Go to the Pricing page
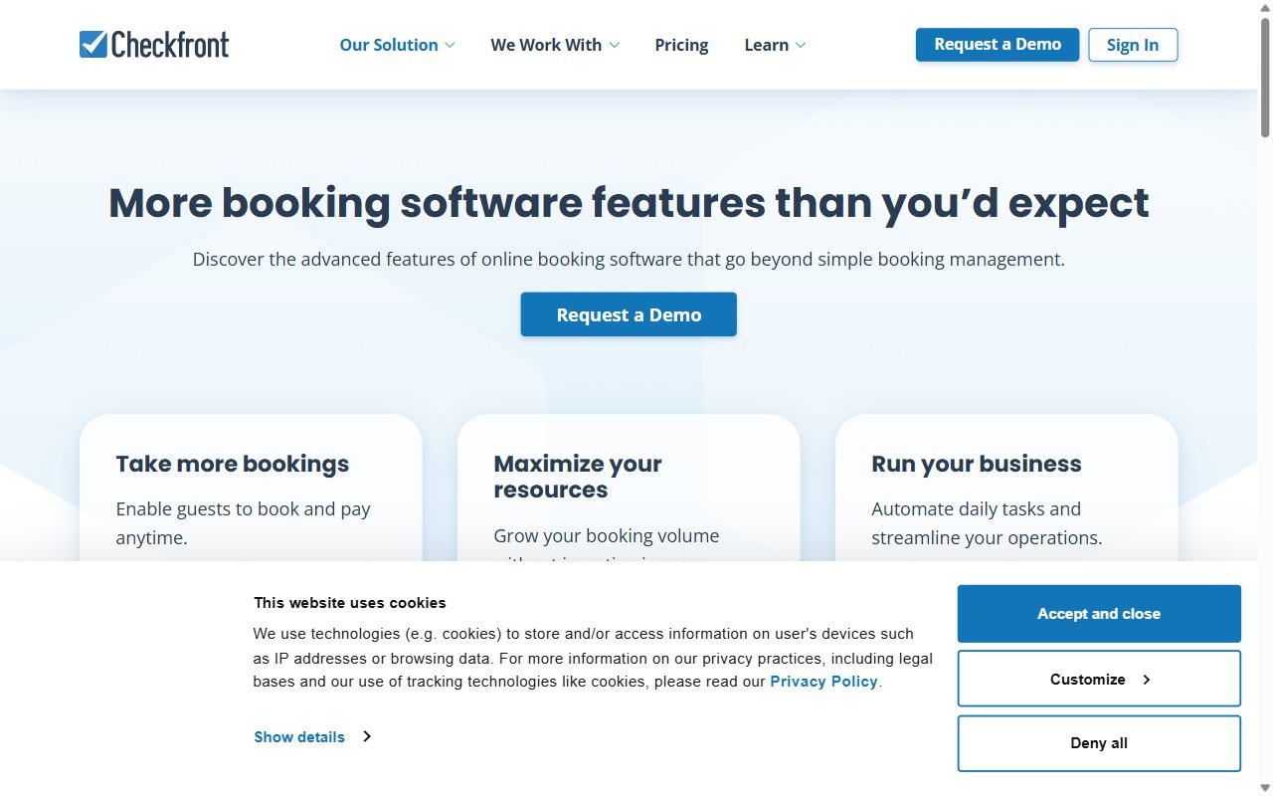 (681, 45)
